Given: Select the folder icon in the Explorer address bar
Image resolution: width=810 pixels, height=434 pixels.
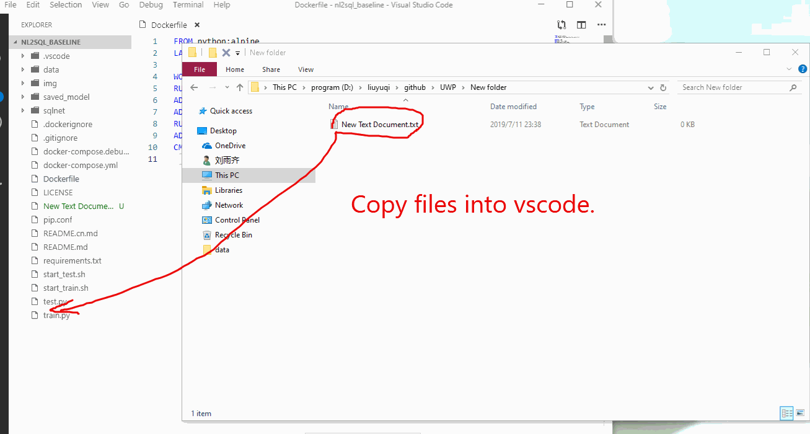Looking at the screenshot, I should point(256,87).
